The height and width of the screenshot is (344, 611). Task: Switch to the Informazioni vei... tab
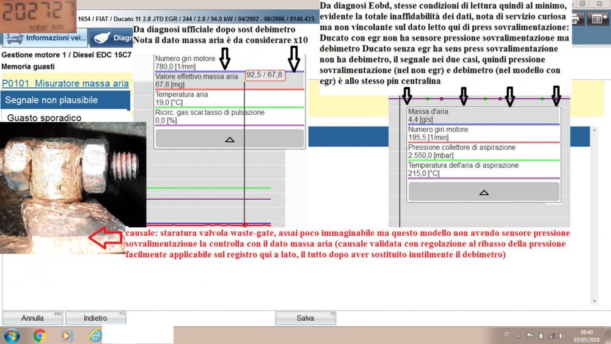[45, 38]
